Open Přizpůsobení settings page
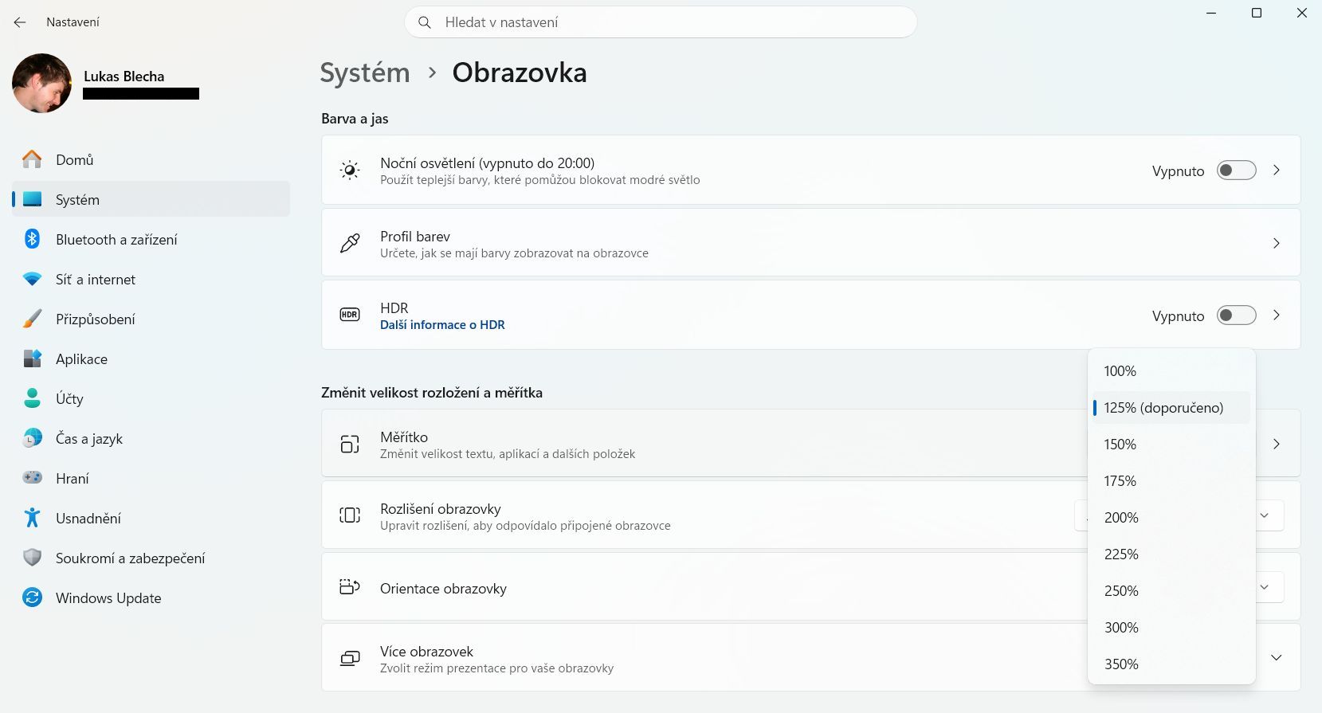Image resolution: width=1322 pixels, height=713 pixels. pyautogui.click(x=151, y=319)
